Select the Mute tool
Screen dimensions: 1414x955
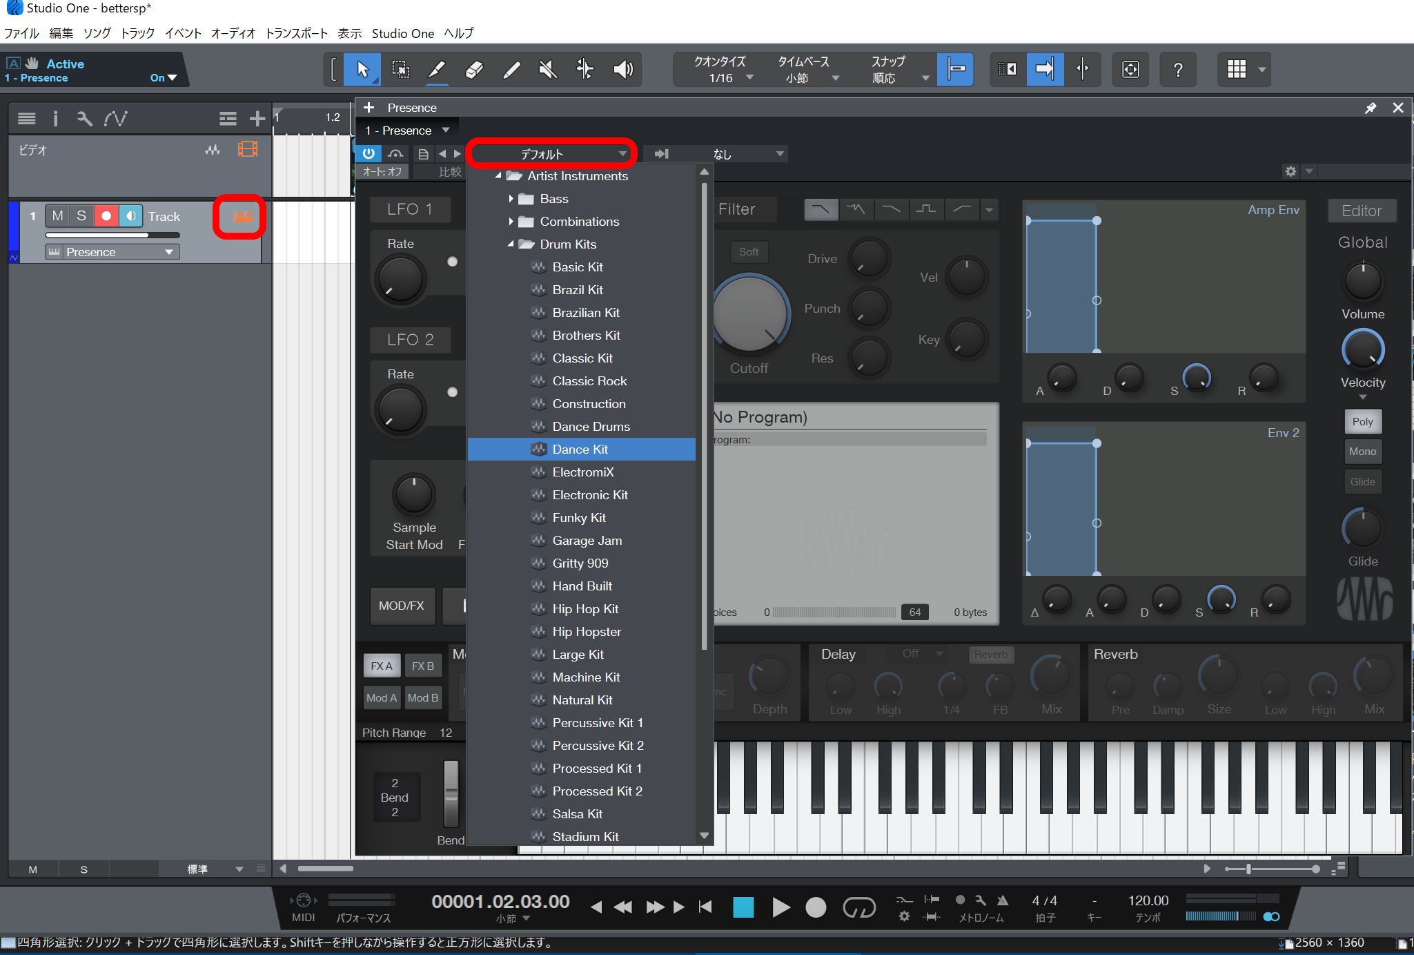pyautogui.click(x=548, y=69)
